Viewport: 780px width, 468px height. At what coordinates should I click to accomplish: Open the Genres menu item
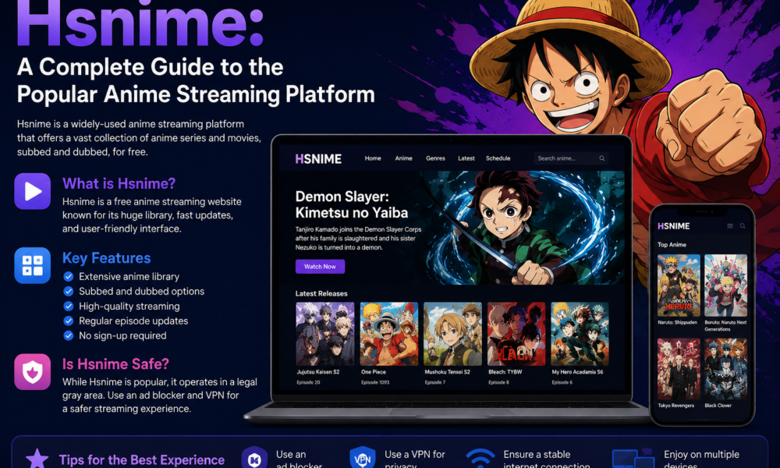435,158
